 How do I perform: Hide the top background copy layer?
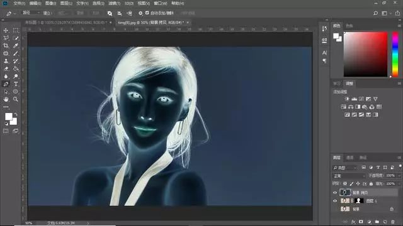point(335,193)
